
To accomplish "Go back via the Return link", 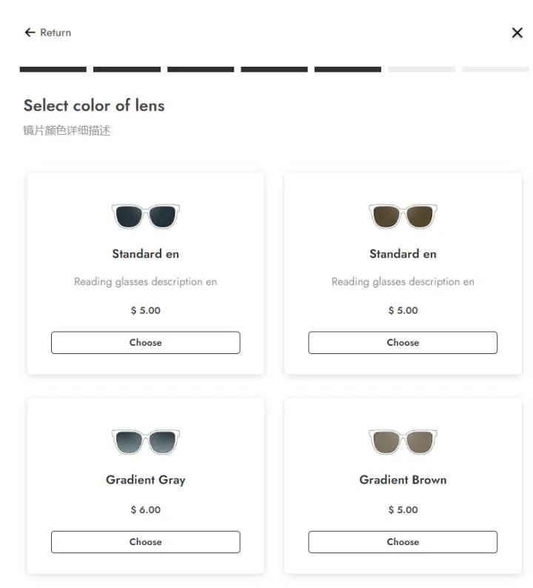I will 56,33.
